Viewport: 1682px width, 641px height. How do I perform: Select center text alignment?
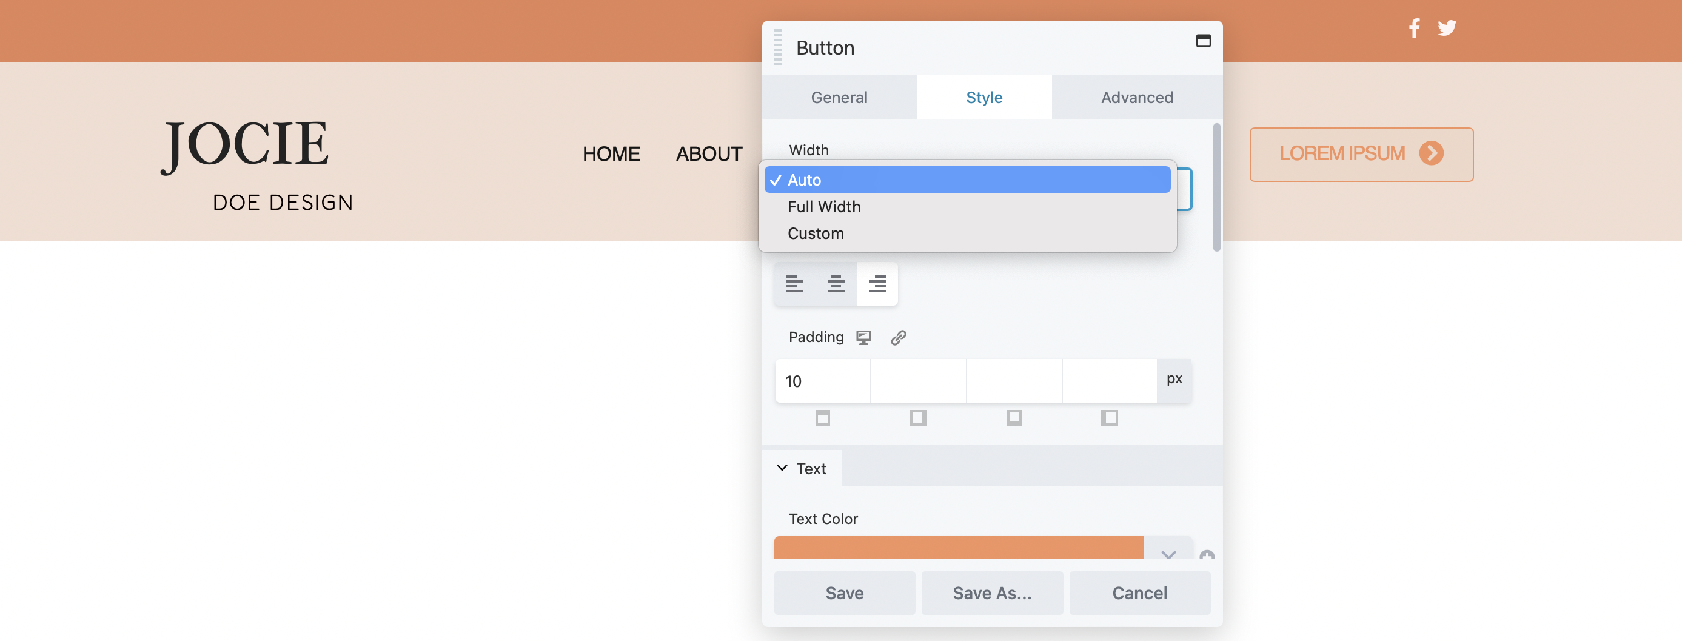click(836, 284)
